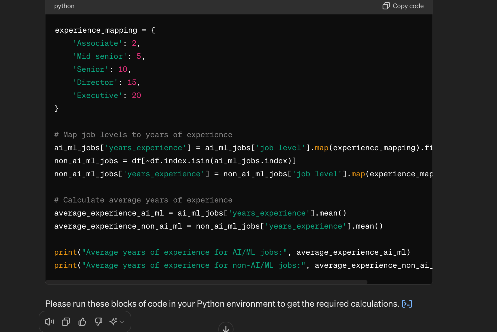Screen dimensions: 497x332
Task: Click the copy icon inside the Copy code button
Action: [x=386, y=6]
